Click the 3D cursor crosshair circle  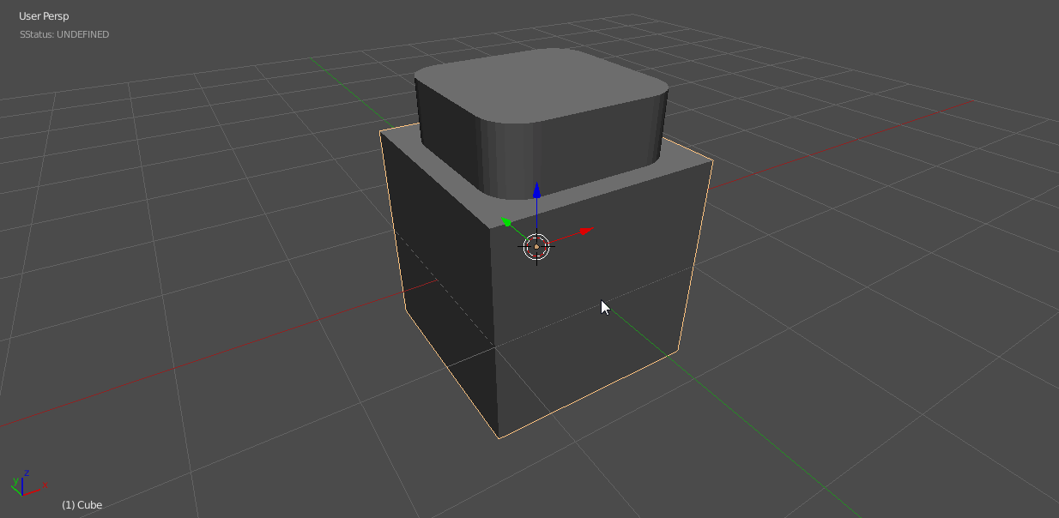(536, 247)
